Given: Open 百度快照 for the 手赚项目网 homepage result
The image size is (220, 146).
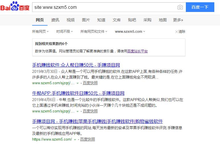Looking at the screenshot, I should click(x=87, y=139).
